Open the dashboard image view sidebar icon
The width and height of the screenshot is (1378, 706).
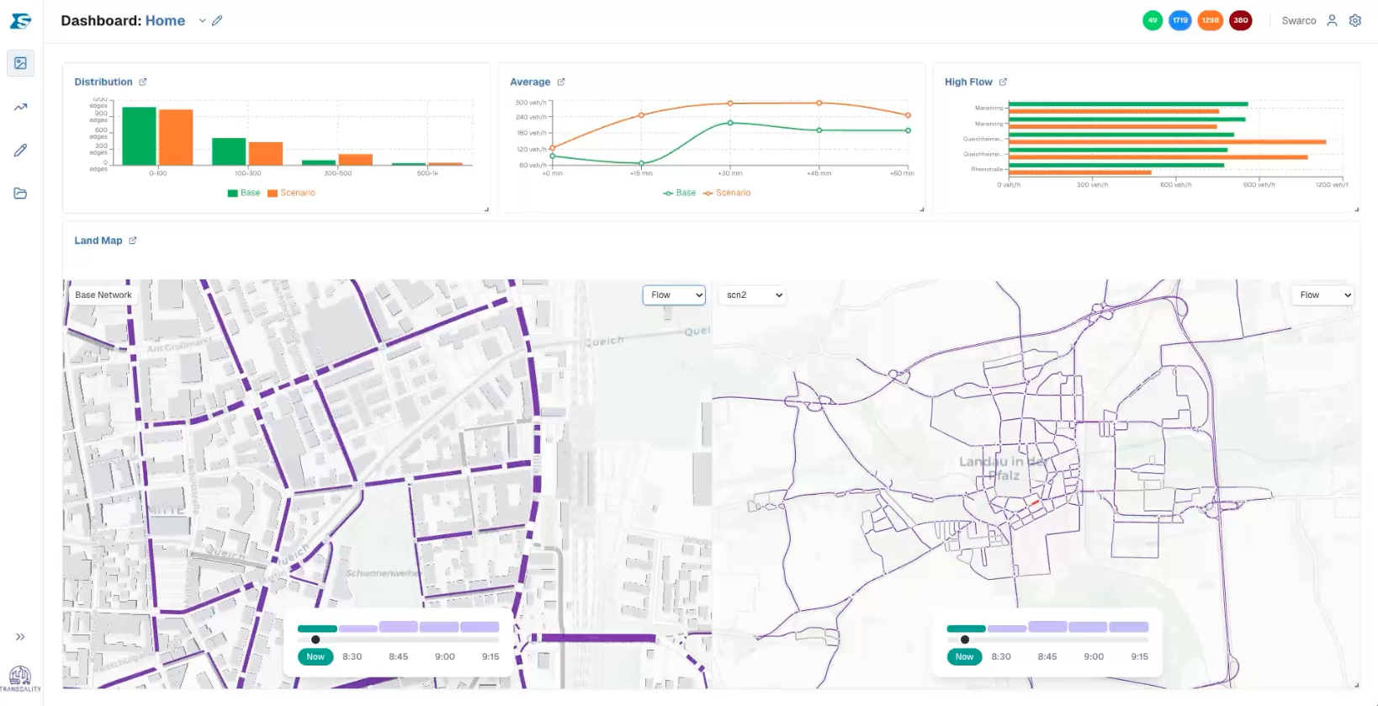click(21, 63)
